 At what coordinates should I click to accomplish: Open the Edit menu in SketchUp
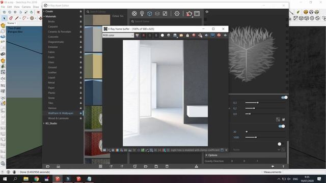click(x=10, y=7)
